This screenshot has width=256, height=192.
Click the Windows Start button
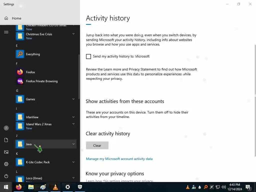[x=6, y=187]
